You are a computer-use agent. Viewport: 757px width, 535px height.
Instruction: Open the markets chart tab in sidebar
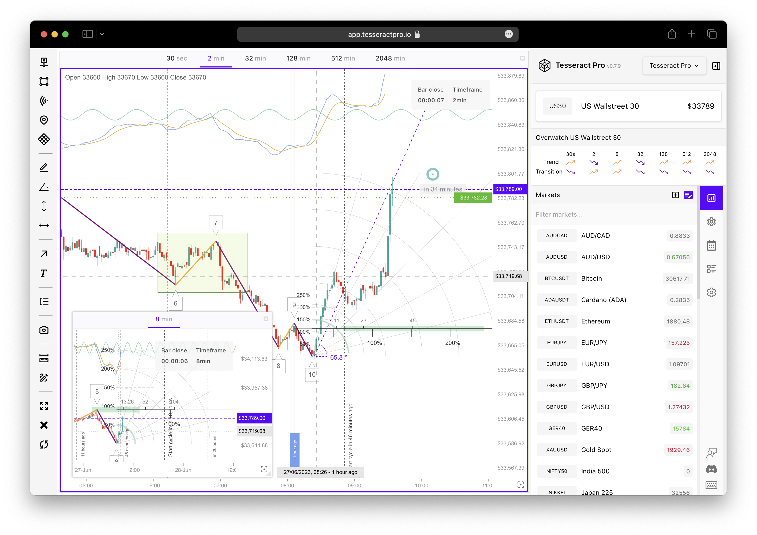coord(711,198)
